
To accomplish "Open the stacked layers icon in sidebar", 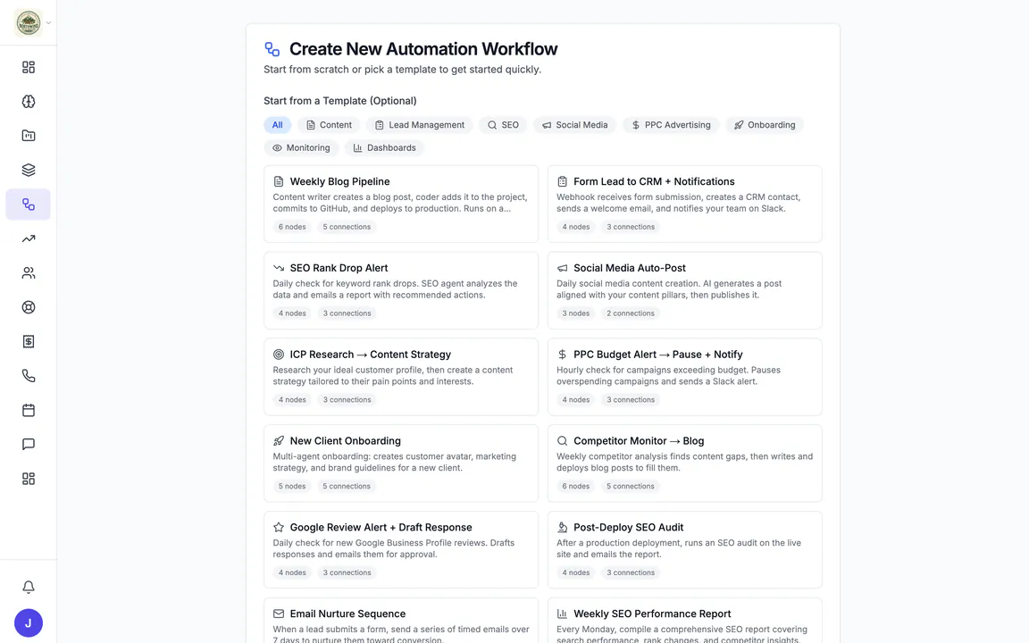I will click(x=29, y=170).
